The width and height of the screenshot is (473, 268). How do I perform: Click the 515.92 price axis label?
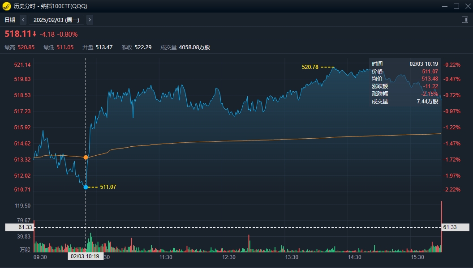22,127
